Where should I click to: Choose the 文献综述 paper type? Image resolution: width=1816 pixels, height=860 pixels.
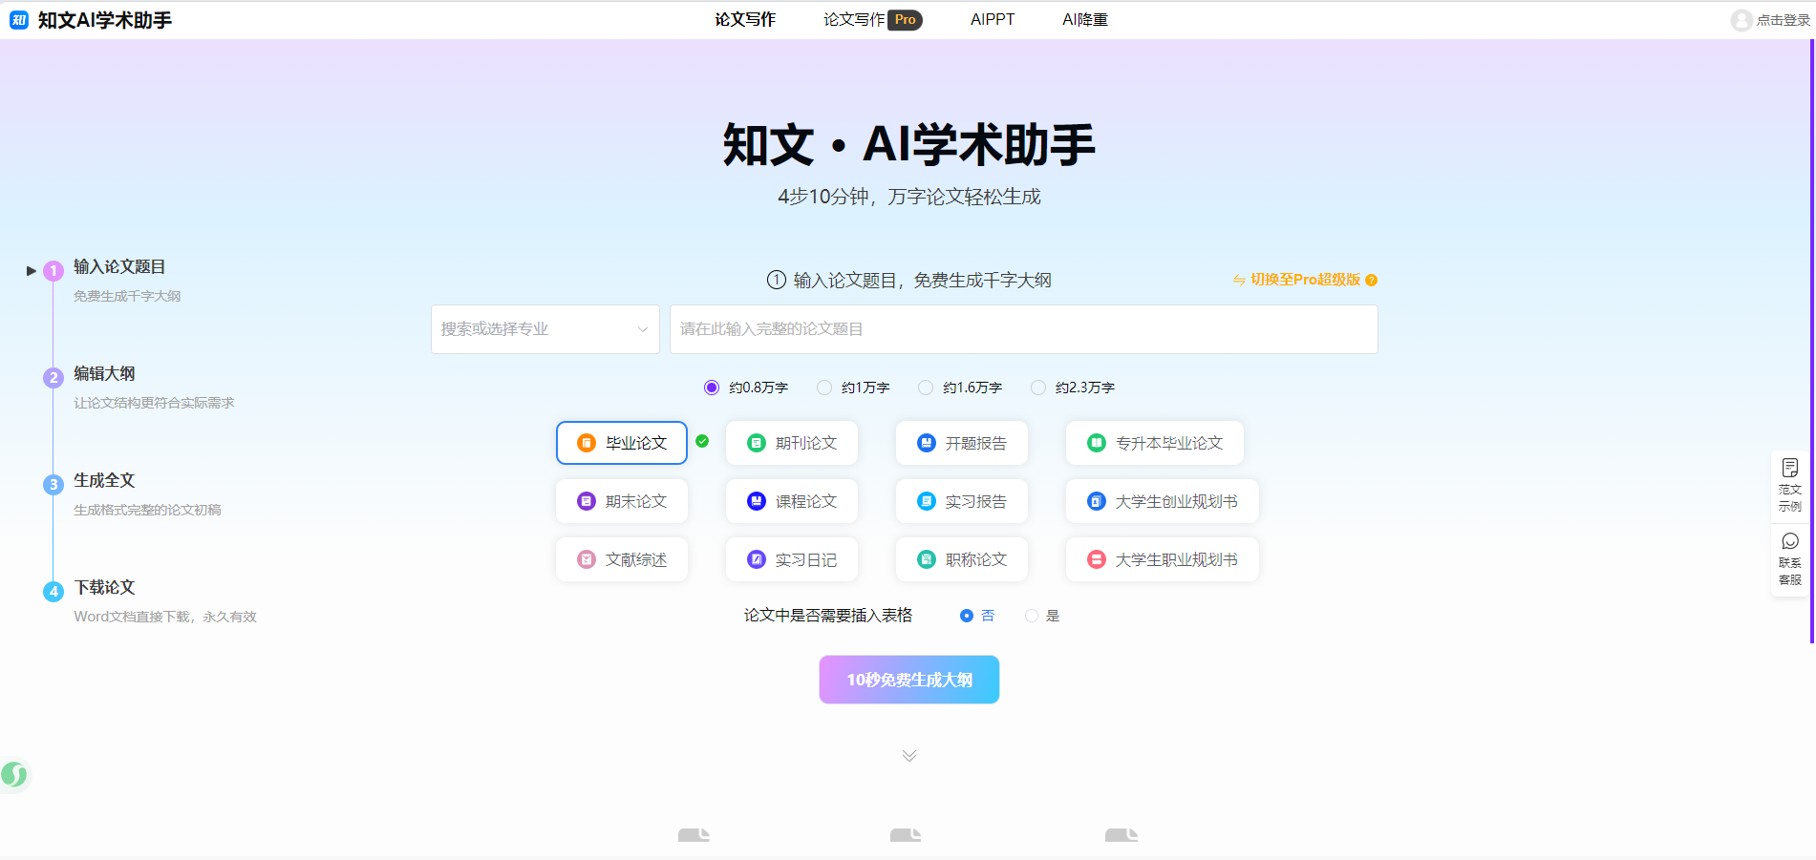[621, 559]
